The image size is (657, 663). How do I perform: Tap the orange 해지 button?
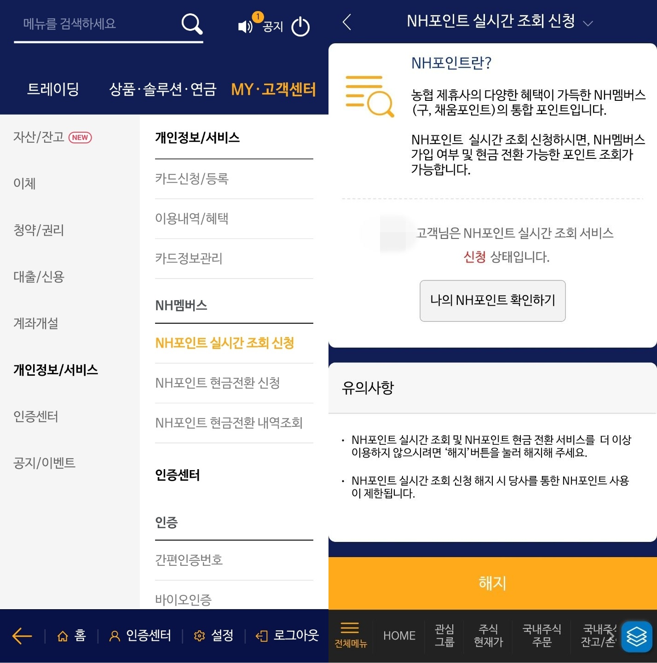pos(493,583)
